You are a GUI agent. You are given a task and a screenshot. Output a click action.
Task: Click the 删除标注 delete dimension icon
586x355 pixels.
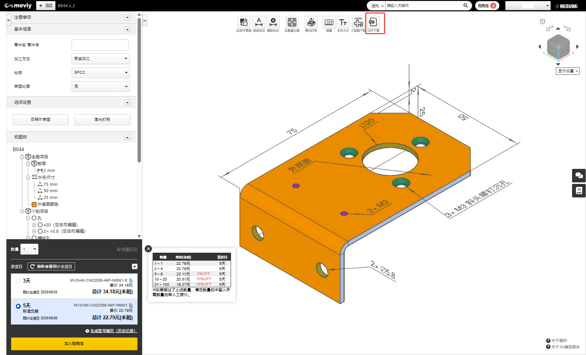click(273, 22)
